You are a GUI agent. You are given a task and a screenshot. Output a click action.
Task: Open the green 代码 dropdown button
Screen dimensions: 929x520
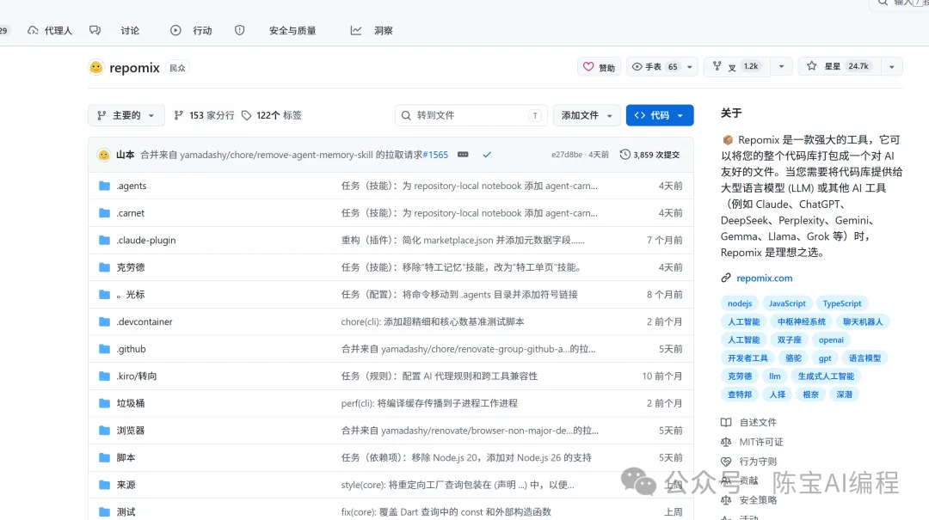click(x=660, y=115)
